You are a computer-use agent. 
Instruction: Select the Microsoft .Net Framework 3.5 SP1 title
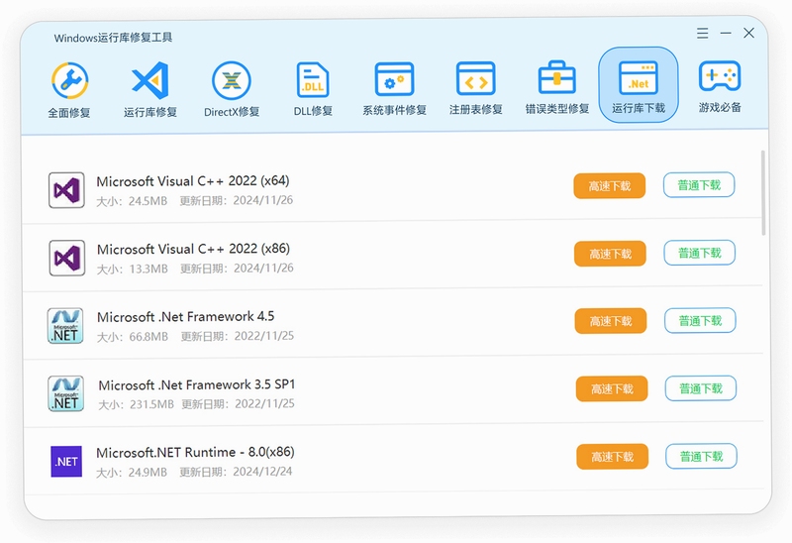click(x=196, y=384)
